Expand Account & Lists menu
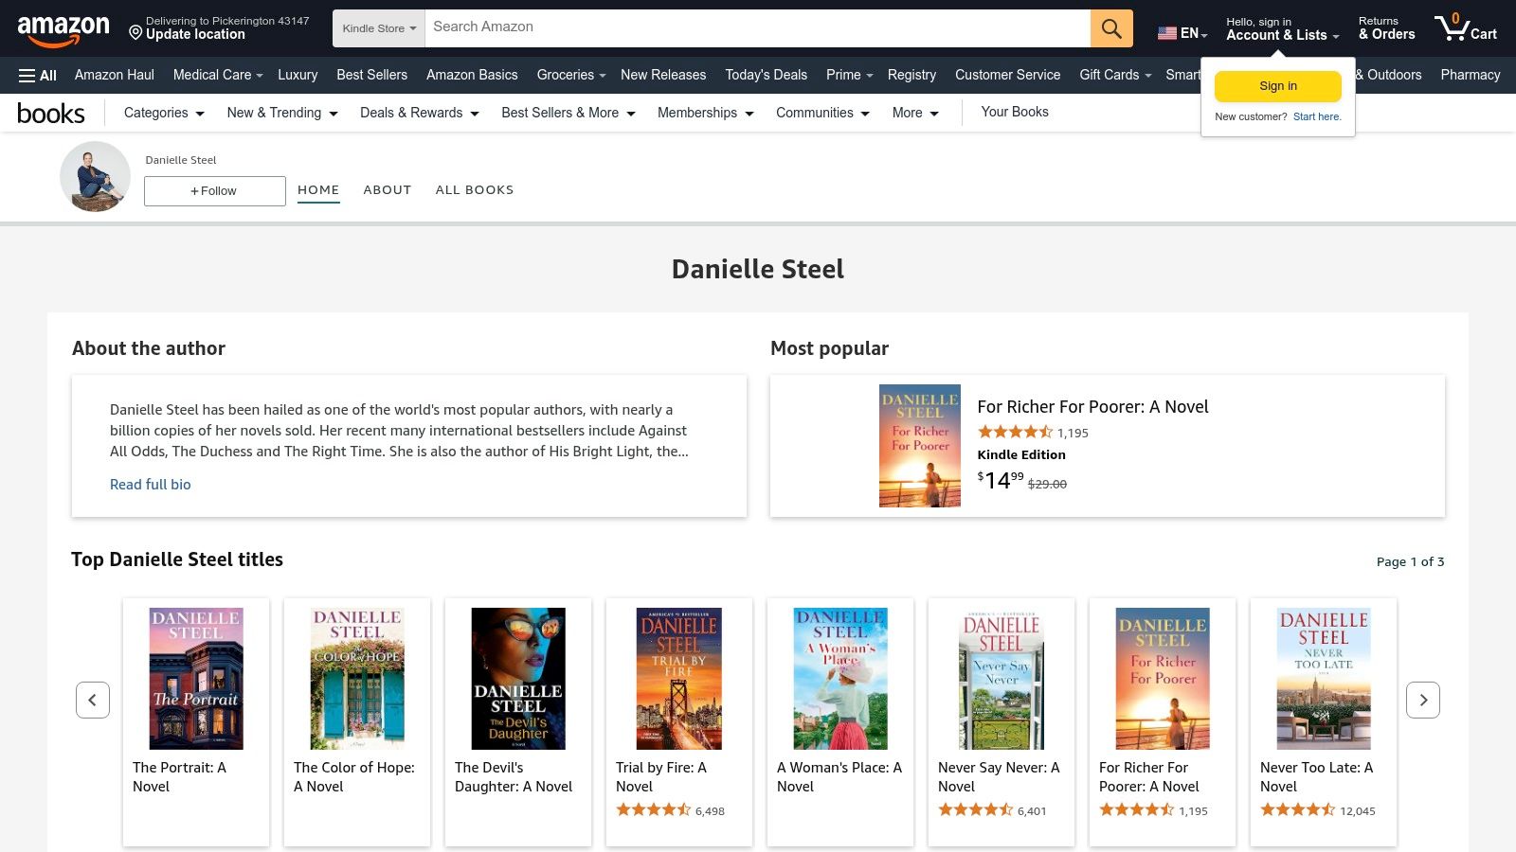The image size is (1516, 852). [x=1282, y=29]
